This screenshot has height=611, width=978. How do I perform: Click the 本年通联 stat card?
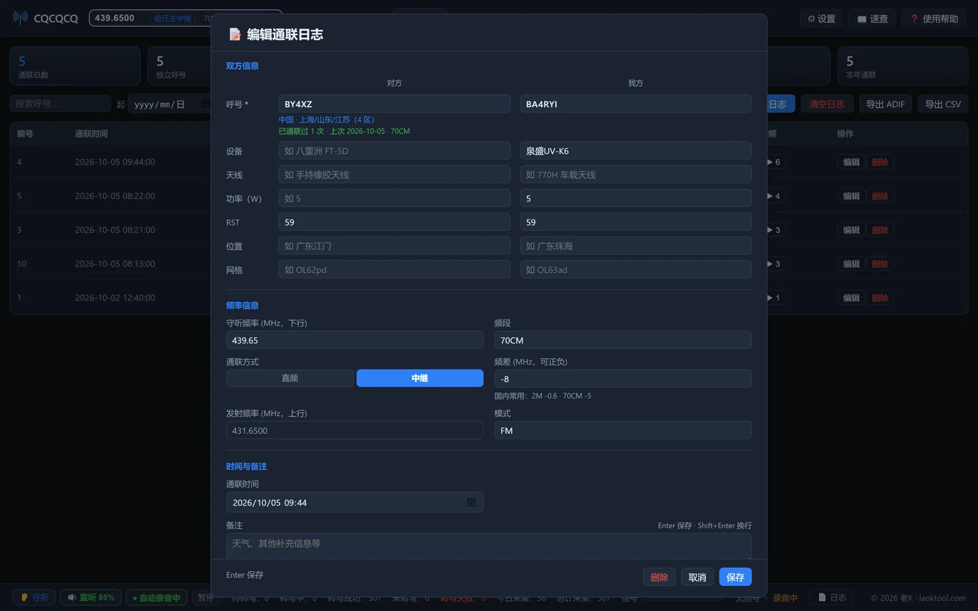pos(902,66)
